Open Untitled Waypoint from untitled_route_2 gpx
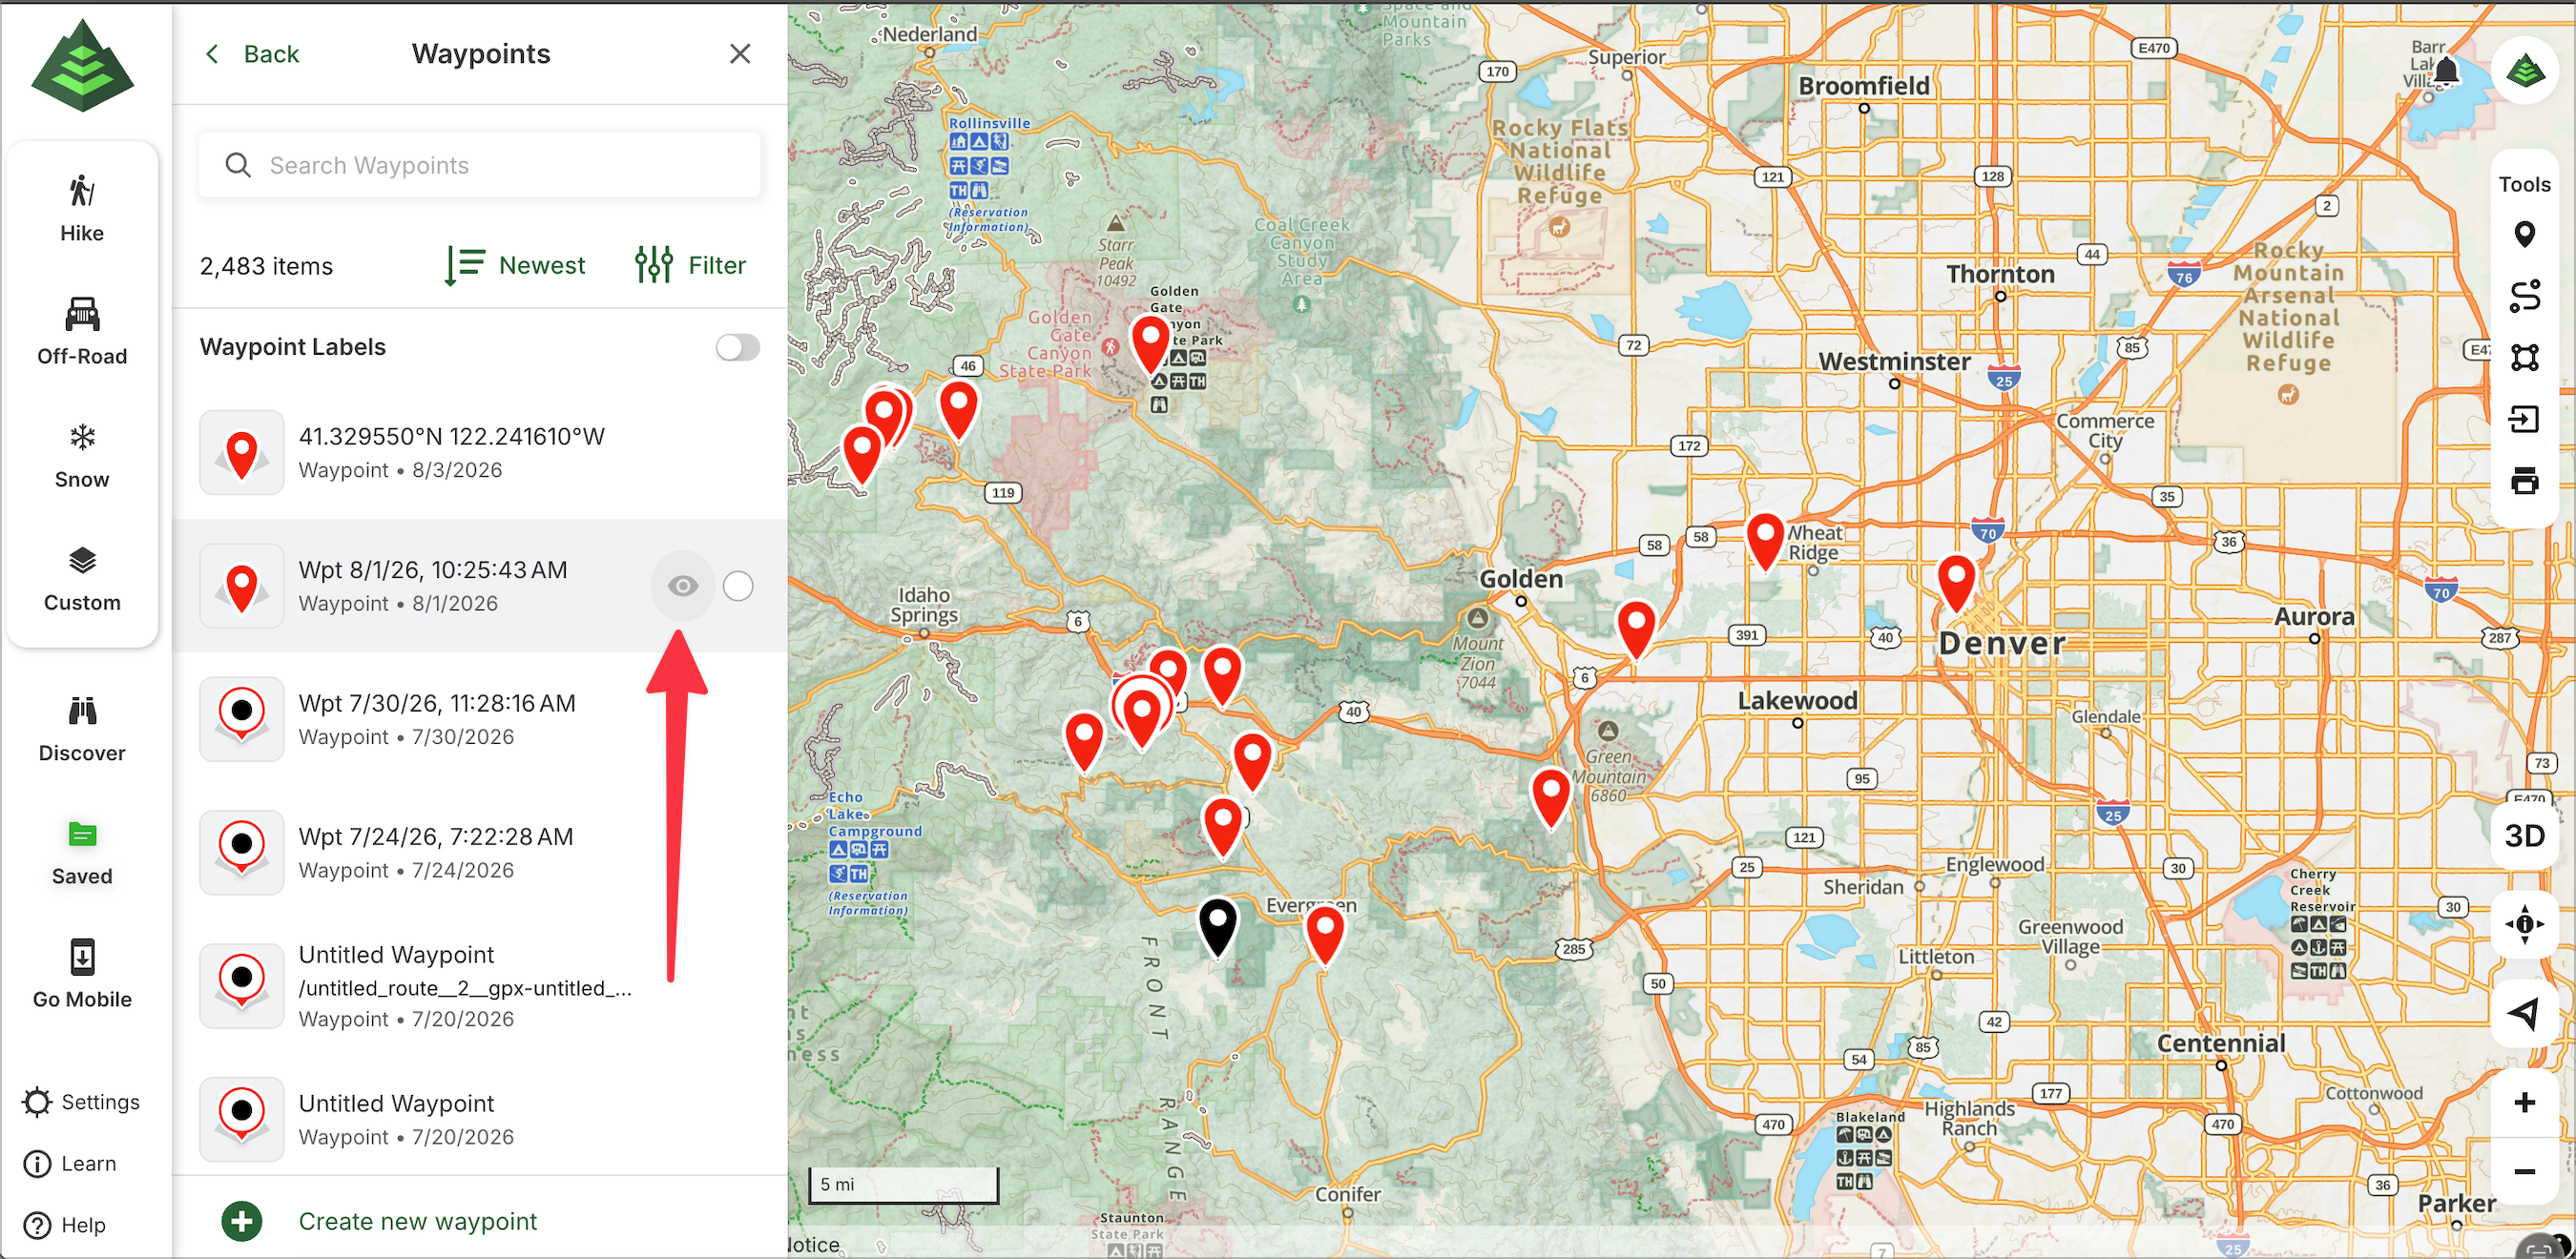The height and width of the screenshot is (1259, 2576). tap(479, 986)
